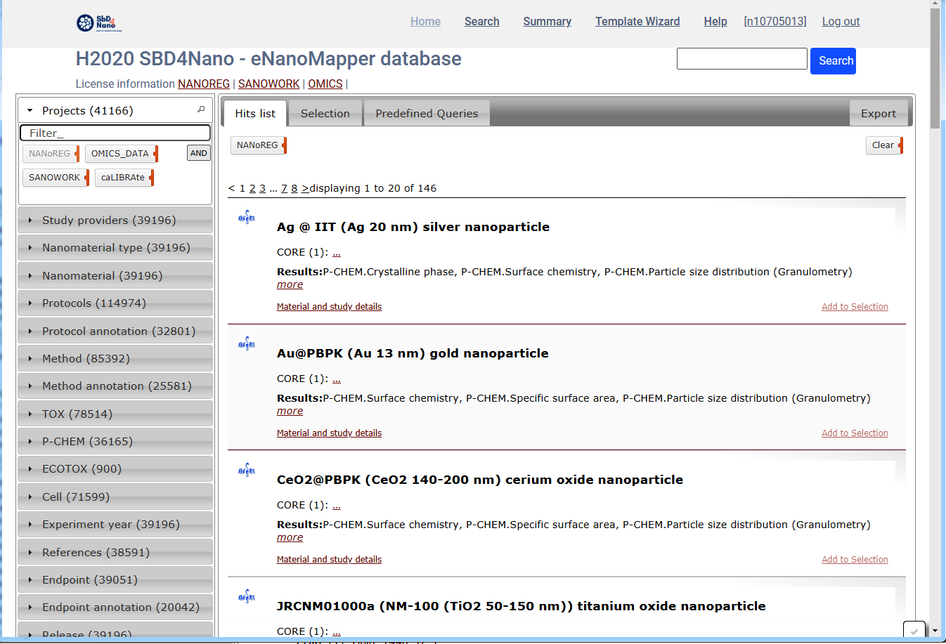946x644 pixels.
Task: Go to results page 7
Action: pyautogui.click(x=284, y=188)
